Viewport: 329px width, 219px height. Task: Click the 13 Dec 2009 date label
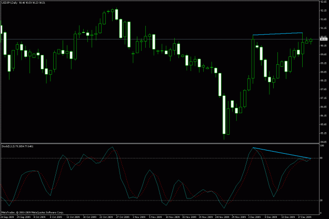click(x=288, y=217)
